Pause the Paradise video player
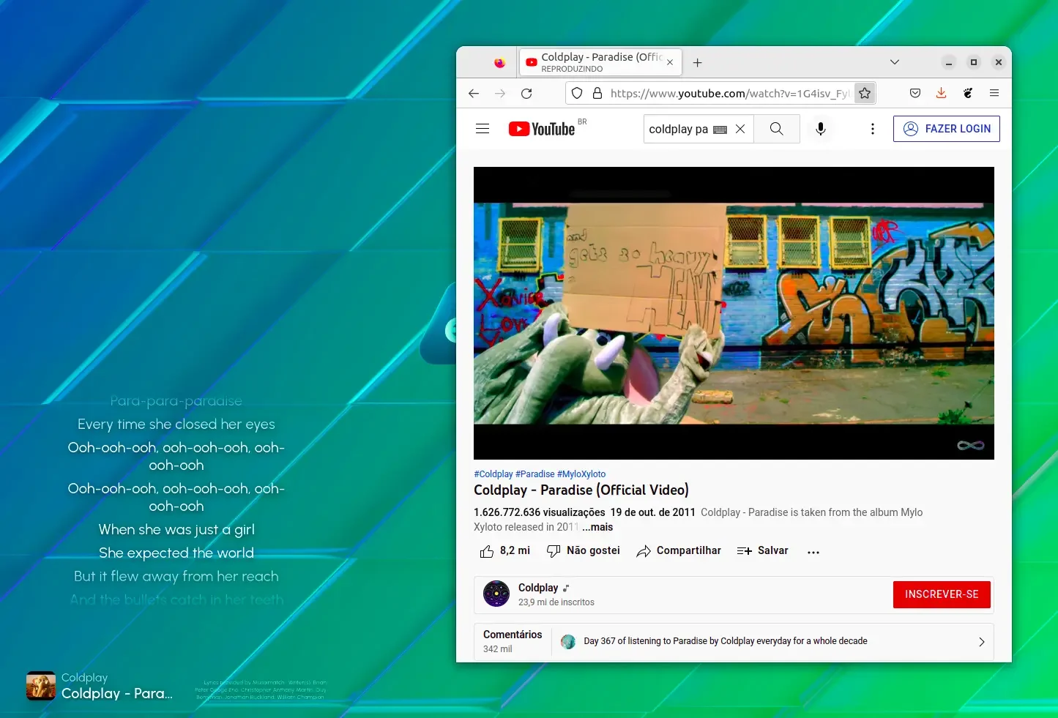 [734, 313]
